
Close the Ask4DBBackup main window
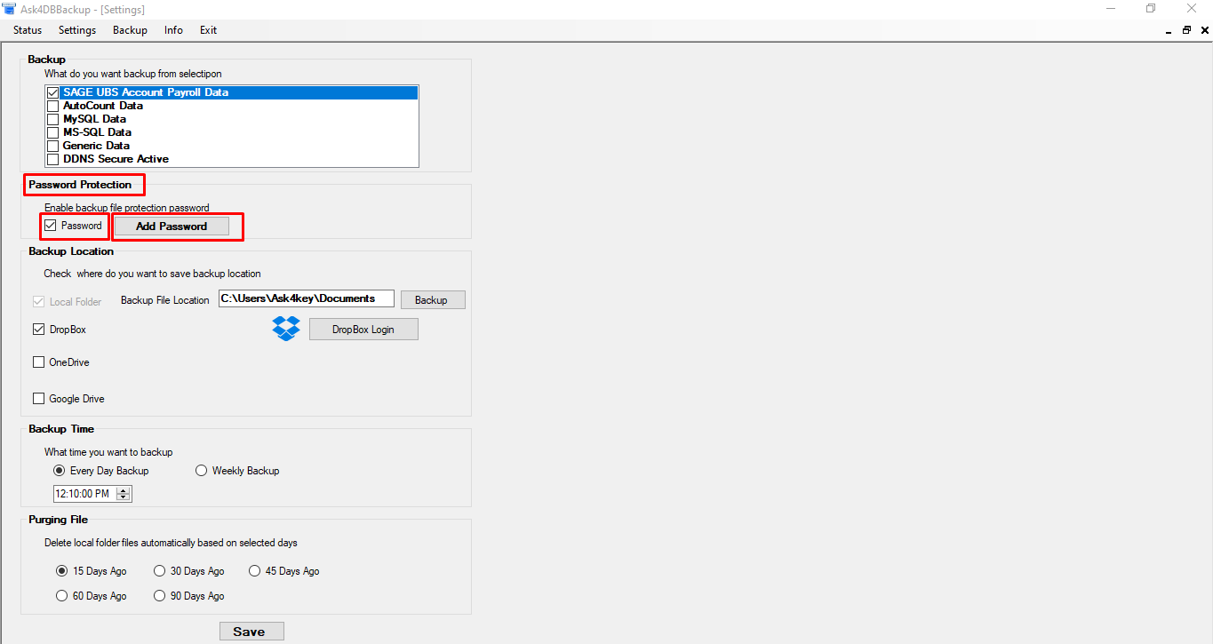pos(1192,9)
